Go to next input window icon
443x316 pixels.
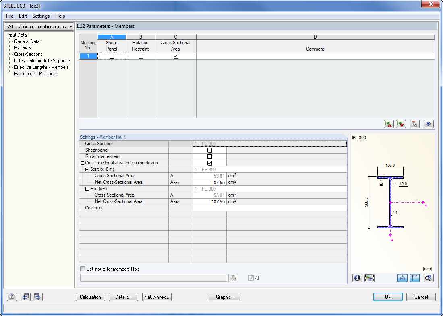(37, 297)
